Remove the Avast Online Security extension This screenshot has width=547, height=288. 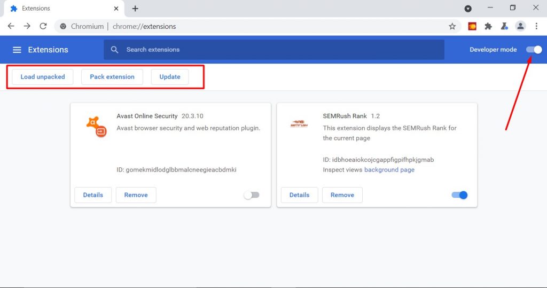(x=136, y=195)
